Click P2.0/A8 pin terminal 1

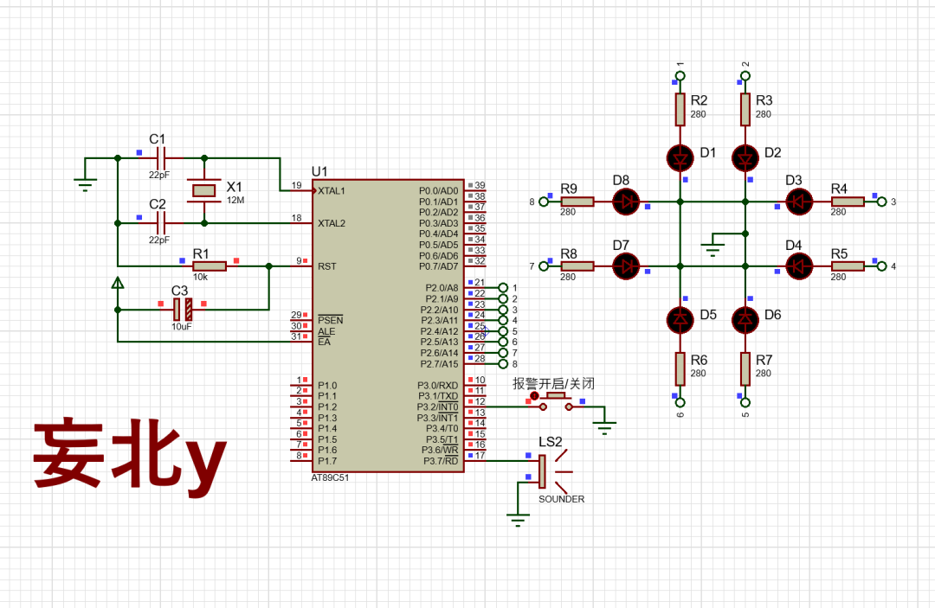503,288
